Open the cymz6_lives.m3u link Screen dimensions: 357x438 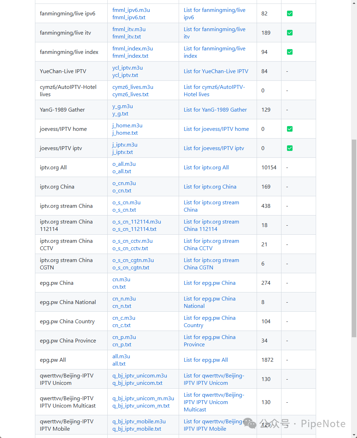133,87
